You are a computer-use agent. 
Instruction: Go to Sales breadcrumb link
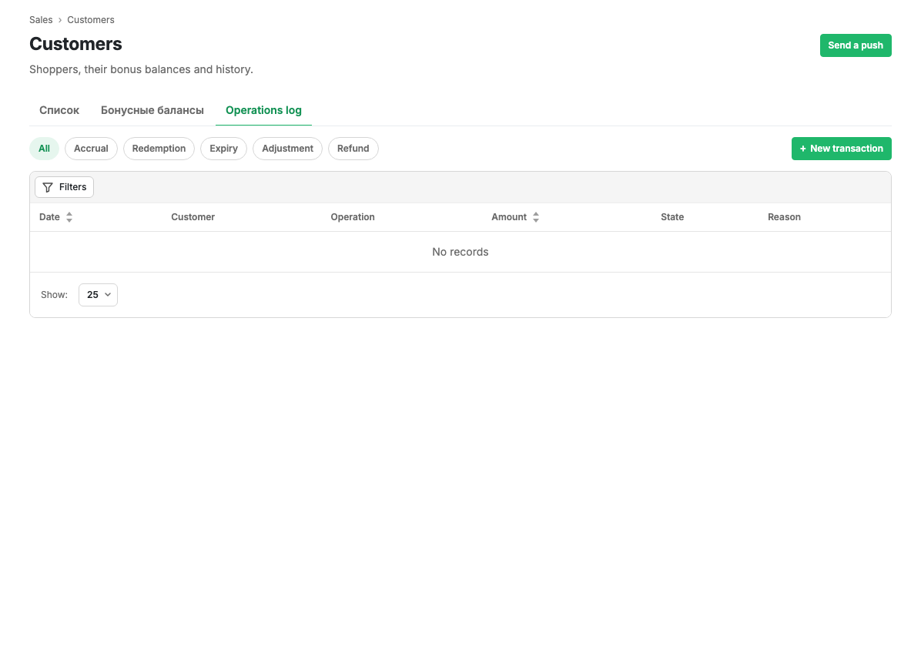(41, 20)
